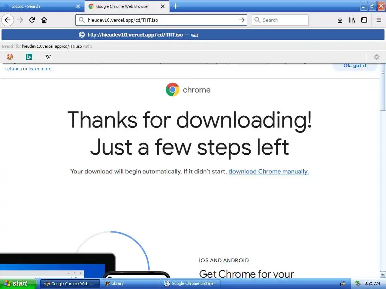Click the address bar URL field
The image size is (386, 289).
point(161,20)
